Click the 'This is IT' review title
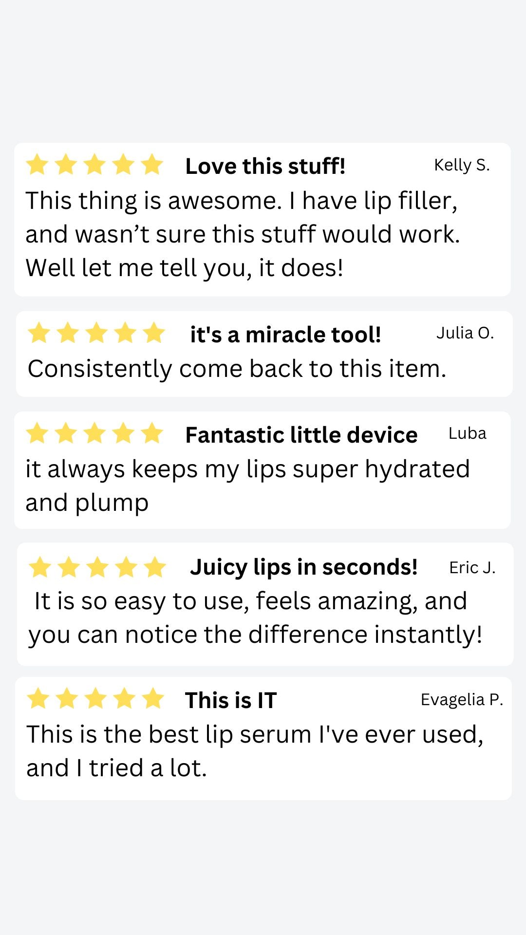Image resolution: width=526 pixels, height=935 pixels. 231,700
